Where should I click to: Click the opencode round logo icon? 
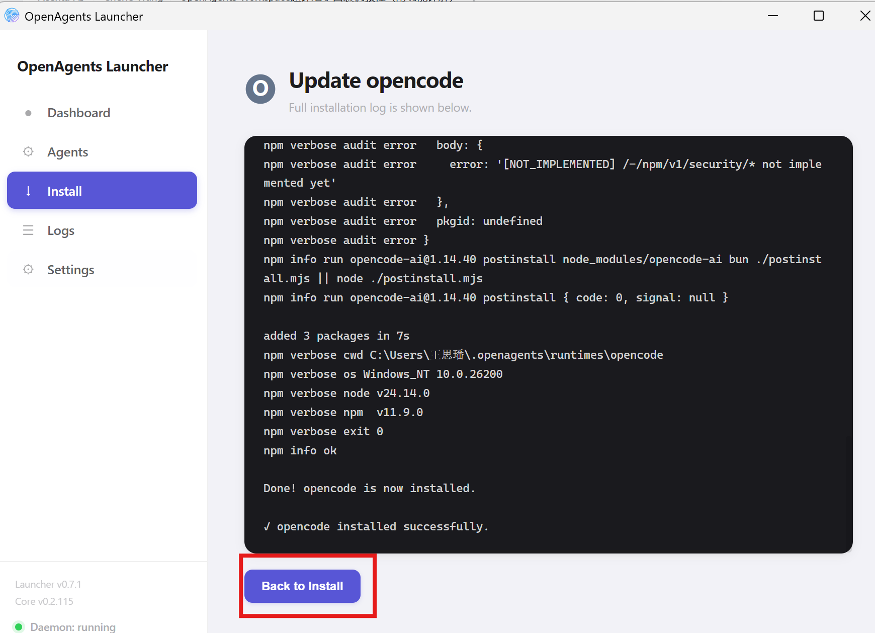point(260,89)
